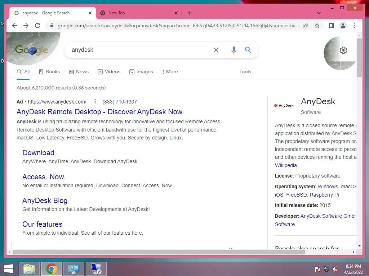The width and height of the screenshot is (369, 276).
Task: Bookmark this tab with star icon
Action: pyautogui.click(x=317, y=26)
